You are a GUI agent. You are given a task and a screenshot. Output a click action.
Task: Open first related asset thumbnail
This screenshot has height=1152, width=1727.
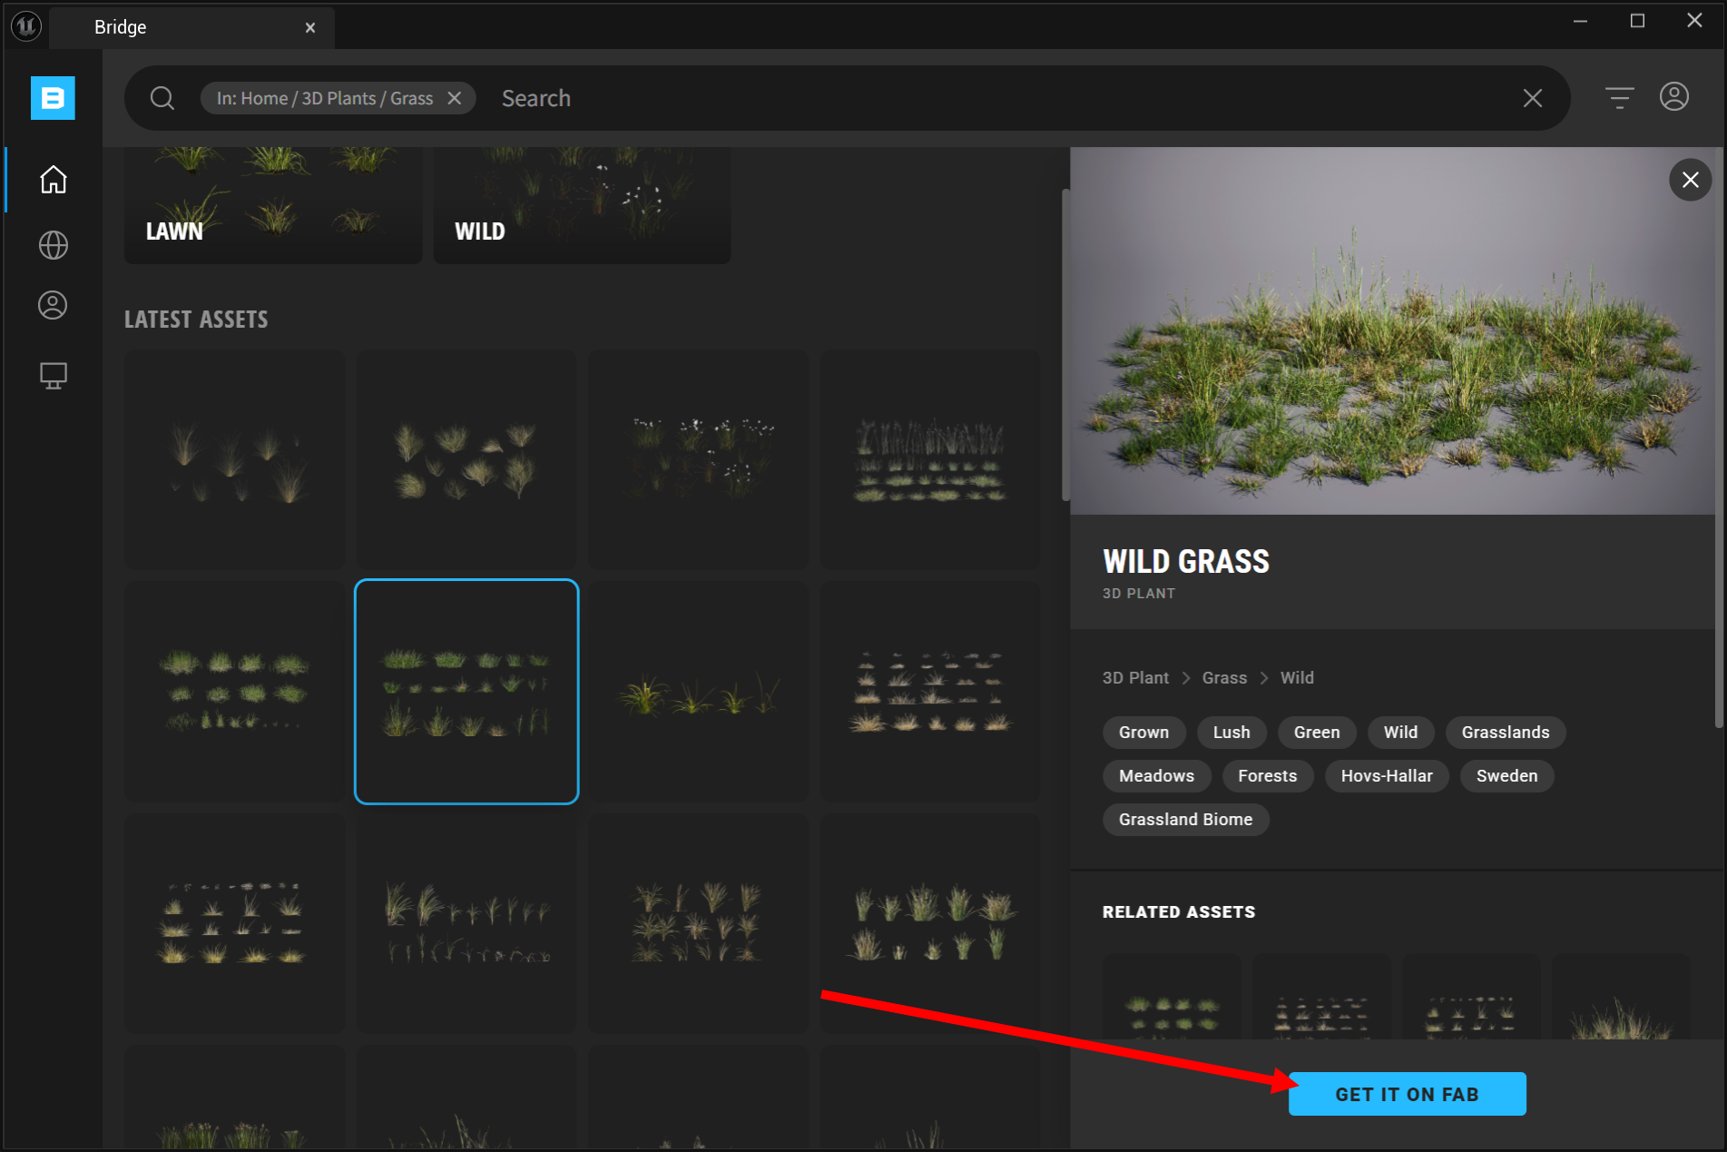pos(1172,996)
